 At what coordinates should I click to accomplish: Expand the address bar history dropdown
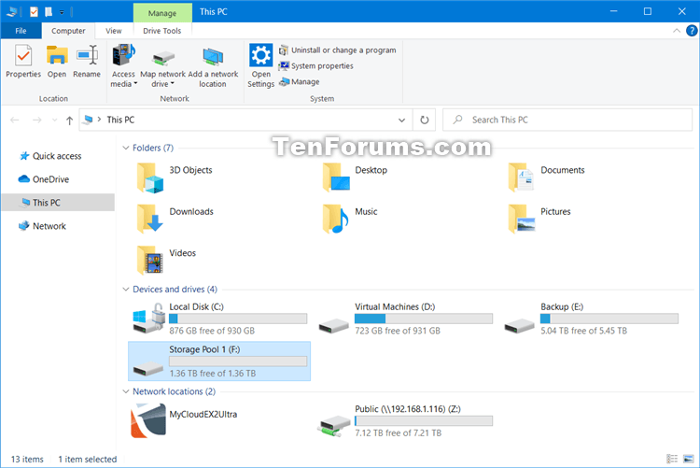(x=401, y=120)
